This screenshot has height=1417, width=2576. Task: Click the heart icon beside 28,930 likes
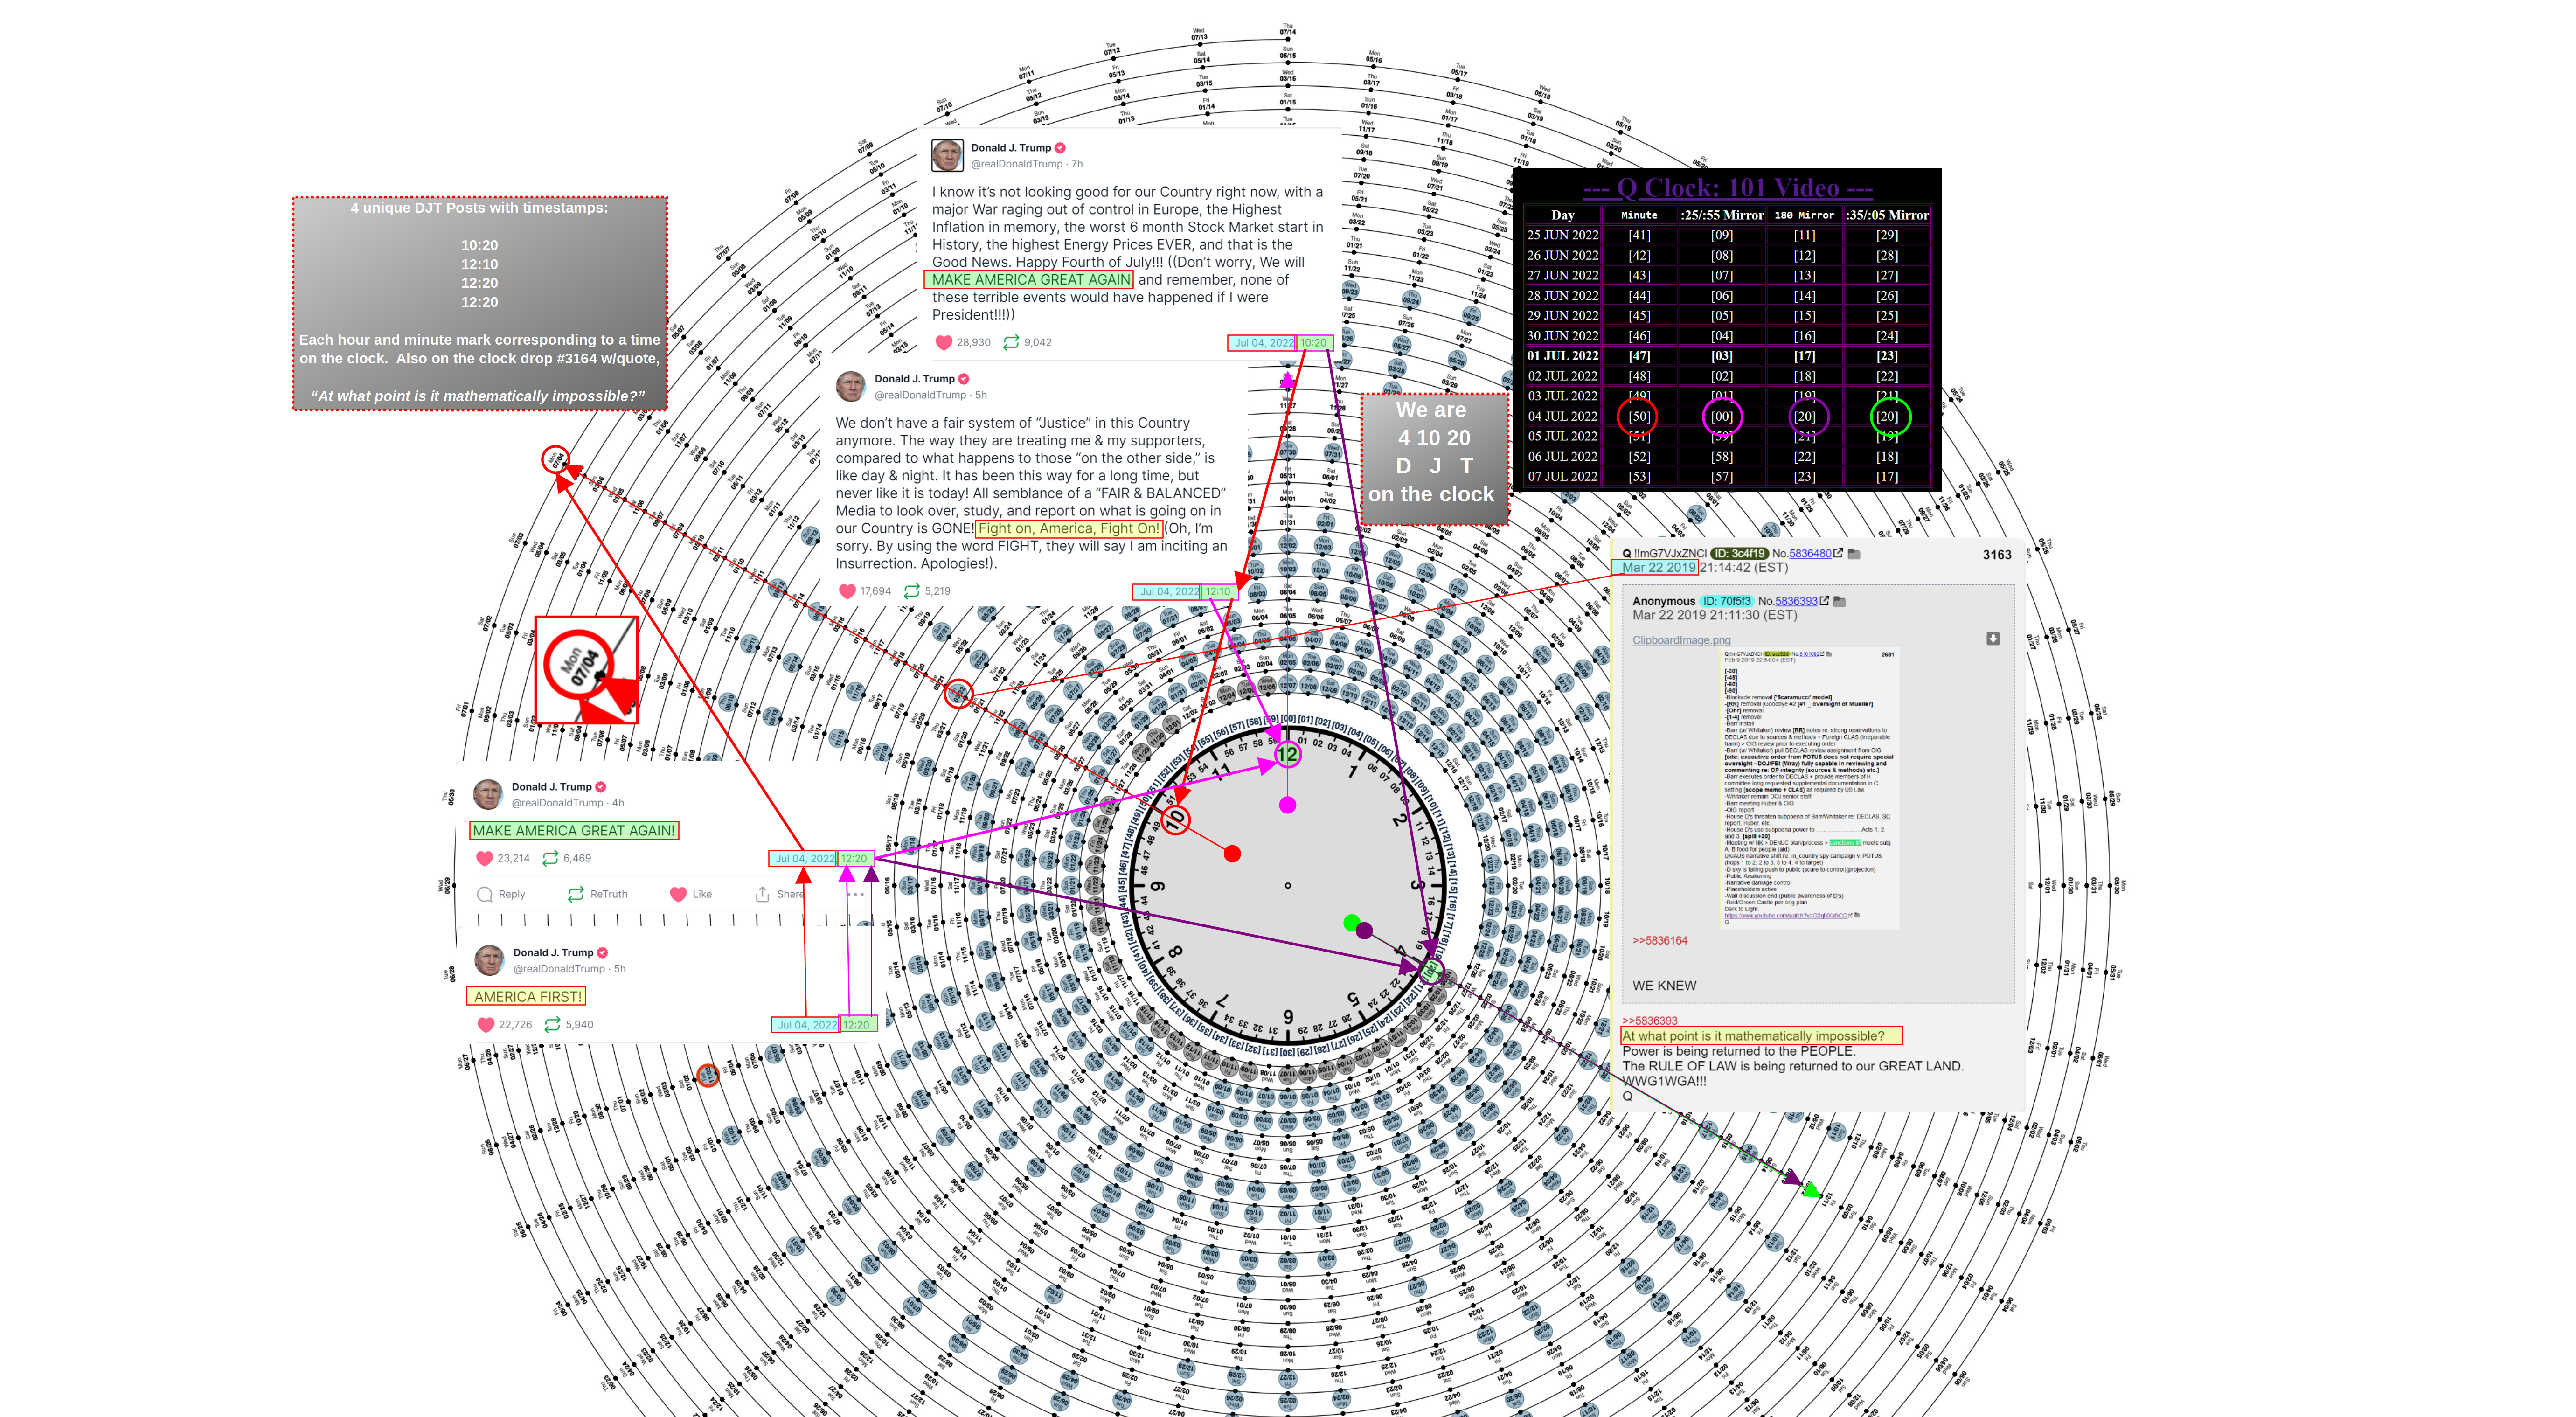[x=943, y=342]
